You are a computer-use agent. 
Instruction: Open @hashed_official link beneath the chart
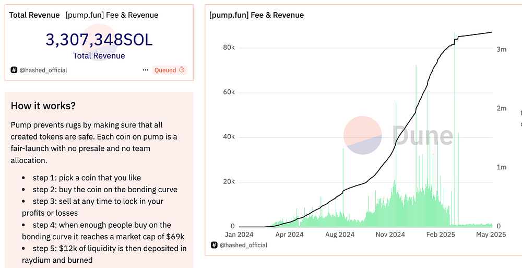(243, 244)
